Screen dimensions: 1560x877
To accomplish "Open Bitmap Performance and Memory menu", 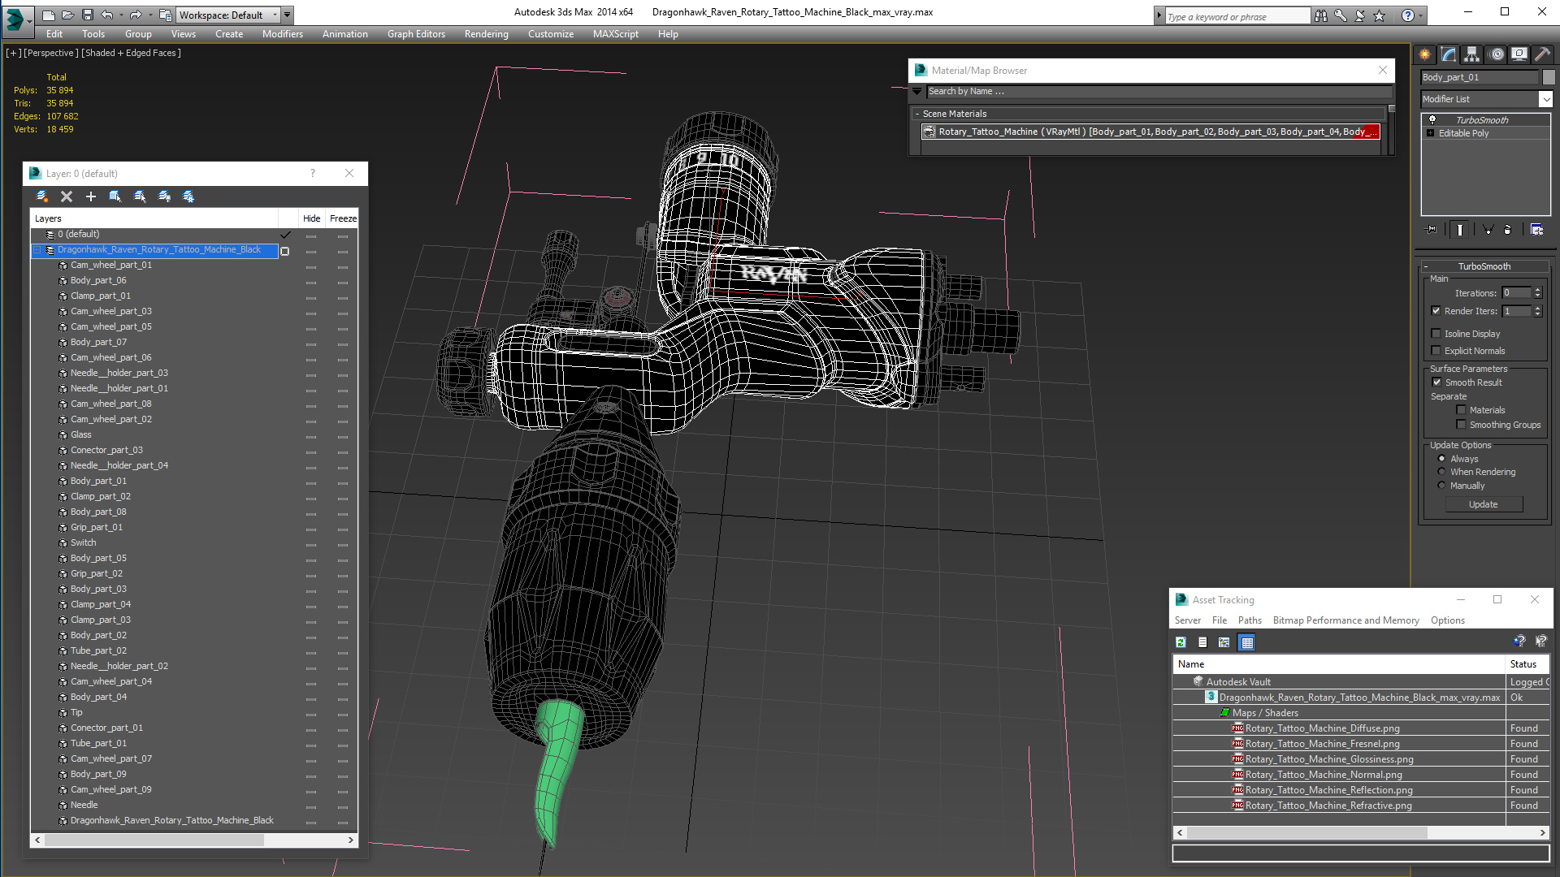I will tap(1345, 620).
